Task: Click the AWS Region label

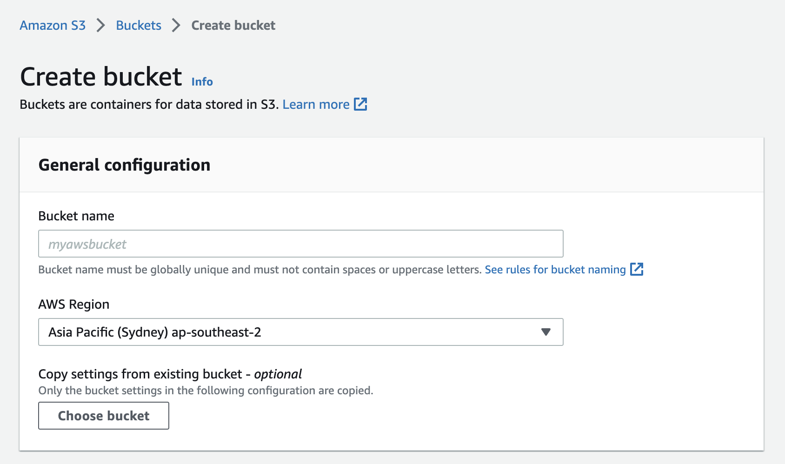Action: point(74,304)
